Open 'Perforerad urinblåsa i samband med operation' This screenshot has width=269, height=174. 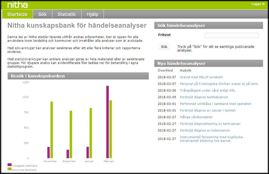(x=215, y=104)
